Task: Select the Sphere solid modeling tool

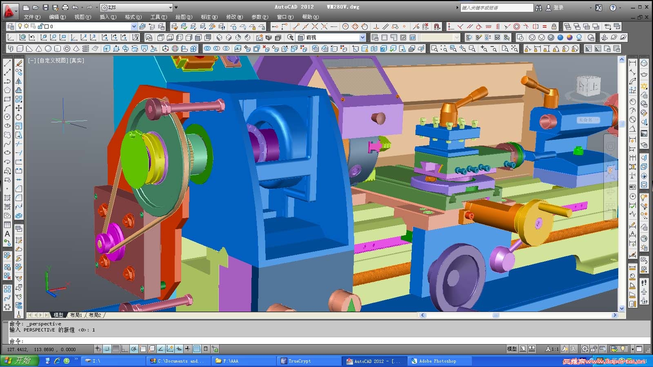Action: tap(48, 49)
